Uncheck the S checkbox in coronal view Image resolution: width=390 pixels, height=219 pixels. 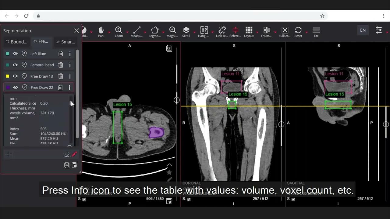(189, 200)
